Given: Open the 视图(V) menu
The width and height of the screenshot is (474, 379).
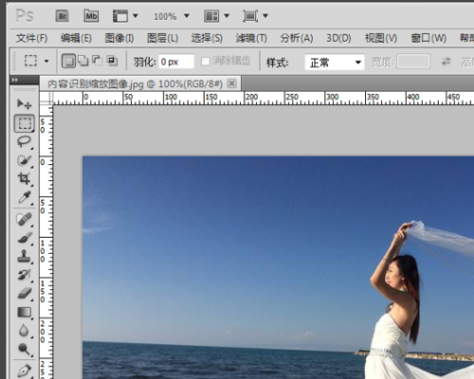Looking at the screenshot, I should point(381,38).
